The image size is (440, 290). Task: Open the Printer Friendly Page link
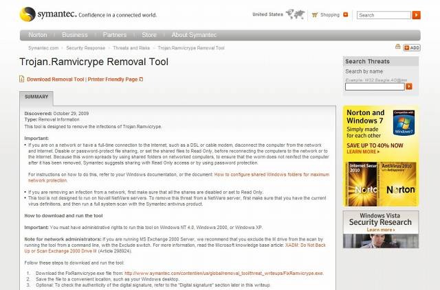(113, 80)
